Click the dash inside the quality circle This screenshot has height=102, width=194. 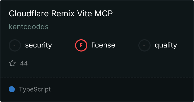coord(144,45)
